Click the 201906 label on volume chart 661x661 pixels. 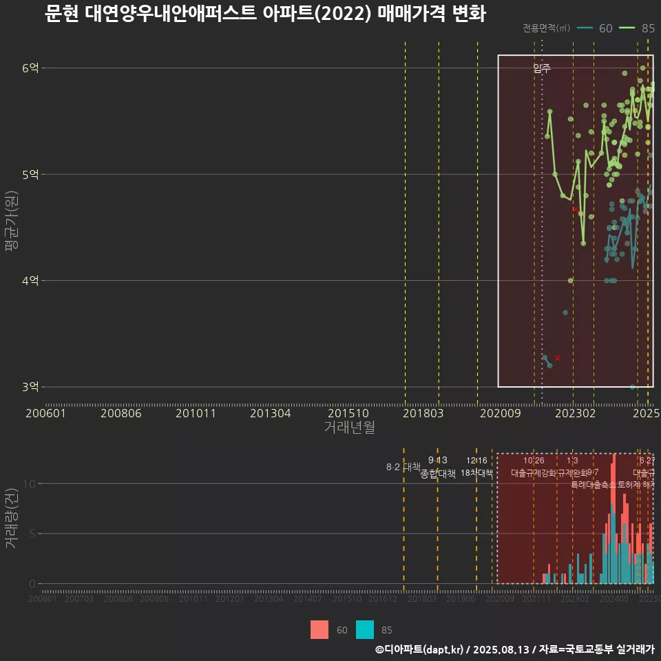point(461,598)
